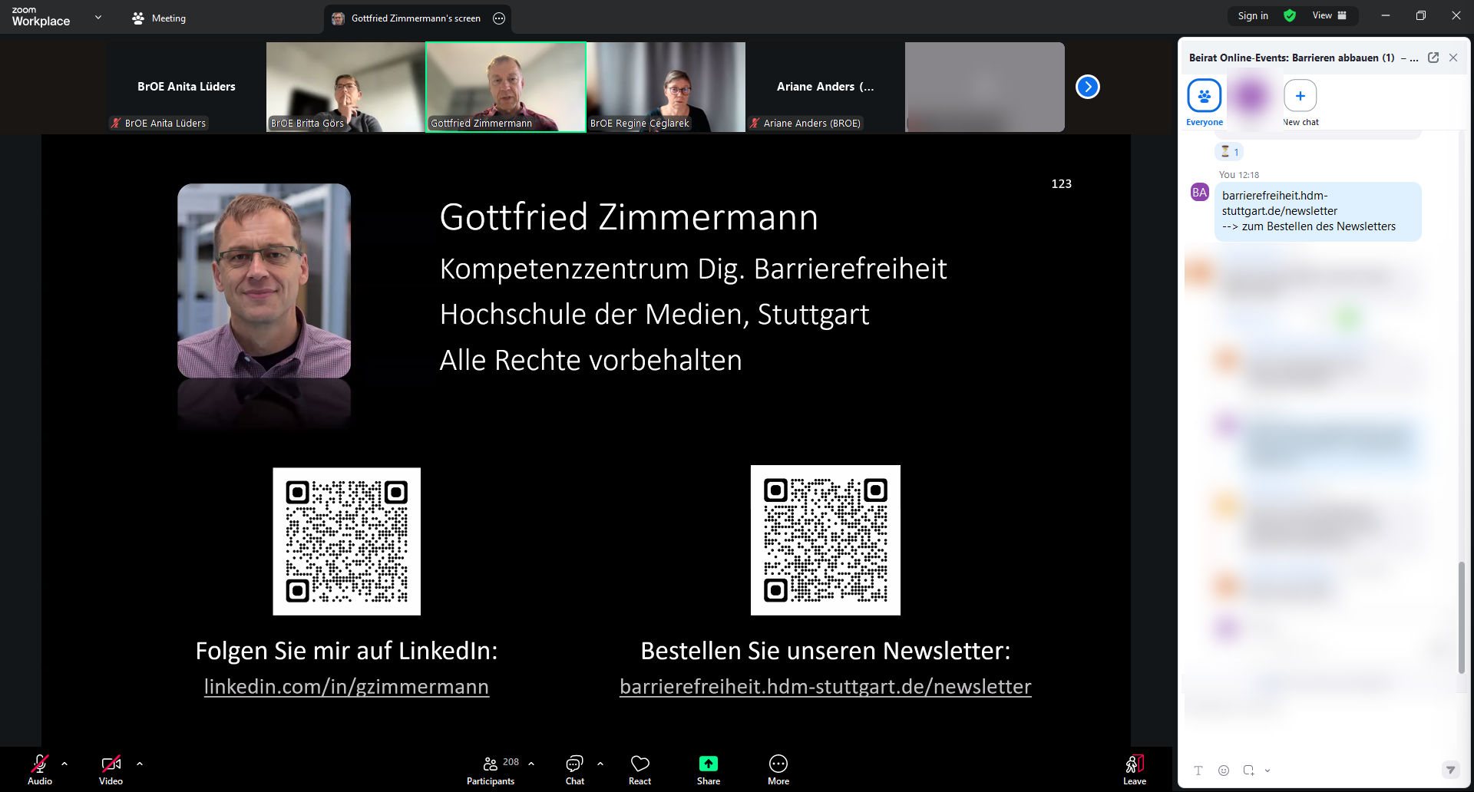1474x792 pixels.
Task: Start a New chat with plus icon
Action: (1300, 97)
